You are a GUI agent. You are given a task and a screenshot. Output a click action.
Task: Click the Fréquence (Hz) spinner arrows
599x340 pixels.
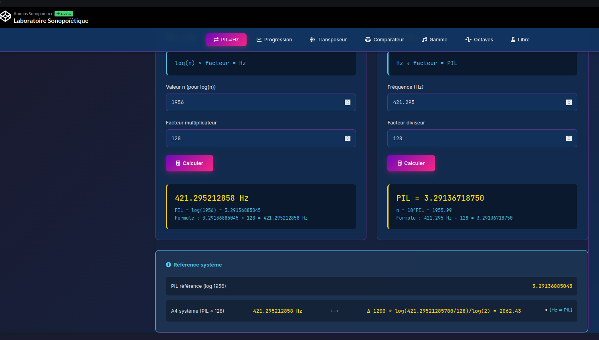click(569, 102)
